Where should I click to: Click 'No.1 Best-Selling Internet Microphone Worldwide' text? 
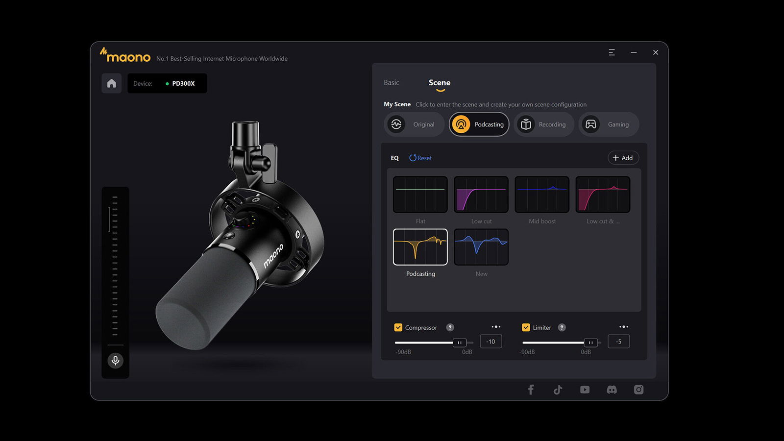tap(222, 58)
